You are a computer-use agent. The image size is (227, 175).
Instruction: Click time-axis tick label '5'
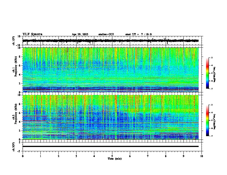112,156
